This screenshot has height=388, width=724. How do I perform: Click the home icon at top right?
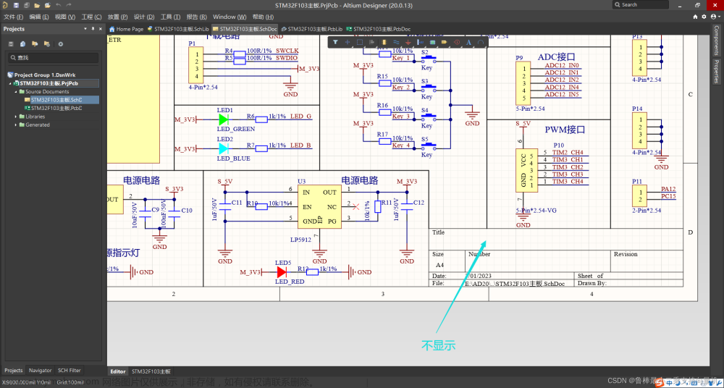point(695,17)
